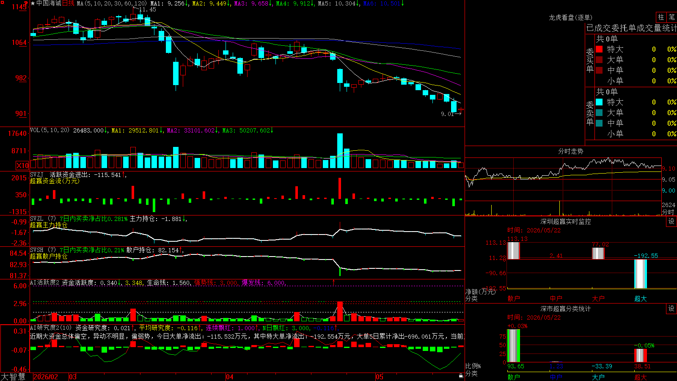Click the 龙虎看盘(逐单) panel title
This screenshot has width=677, height=381.
tap(570, 17)
